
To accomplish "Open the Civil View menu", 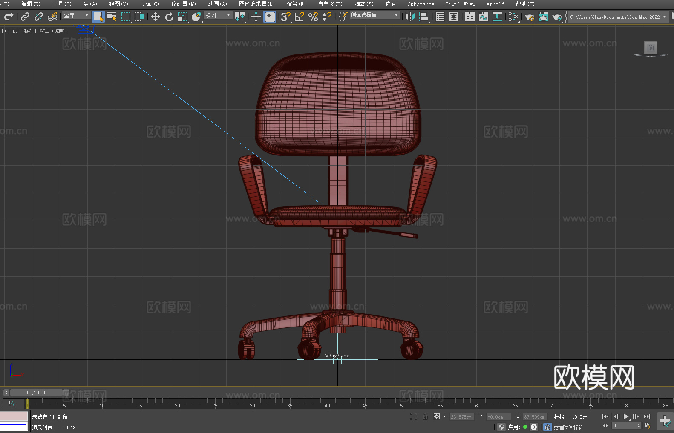I will [x=460, y=4].
